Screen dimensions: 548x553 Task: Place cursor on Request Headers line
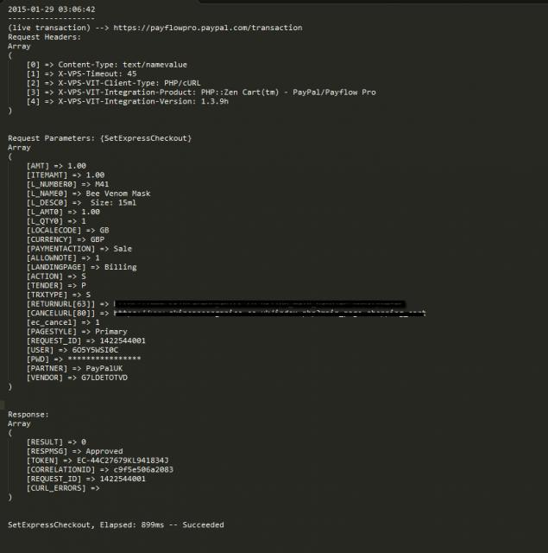(x=44, y=37)
